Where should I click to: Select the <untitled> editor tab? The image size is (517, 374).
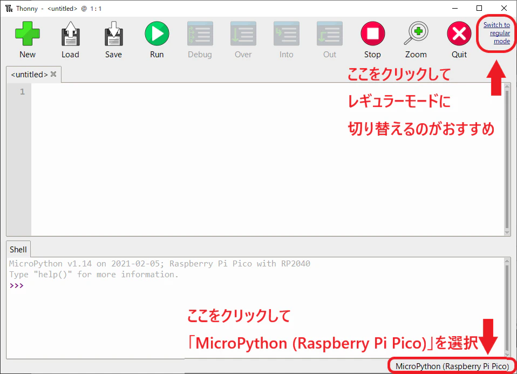point(29,75)
